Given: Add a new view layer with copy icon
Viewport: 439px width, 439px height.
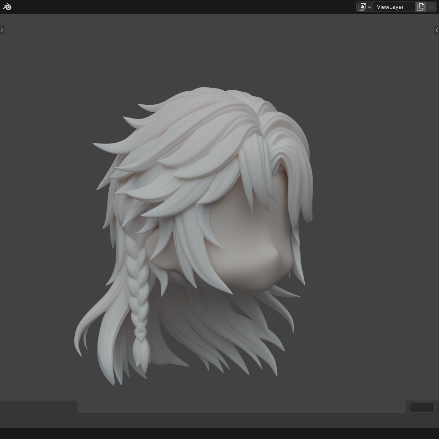Looking at the screenshot, I should (x=420, y=7).
